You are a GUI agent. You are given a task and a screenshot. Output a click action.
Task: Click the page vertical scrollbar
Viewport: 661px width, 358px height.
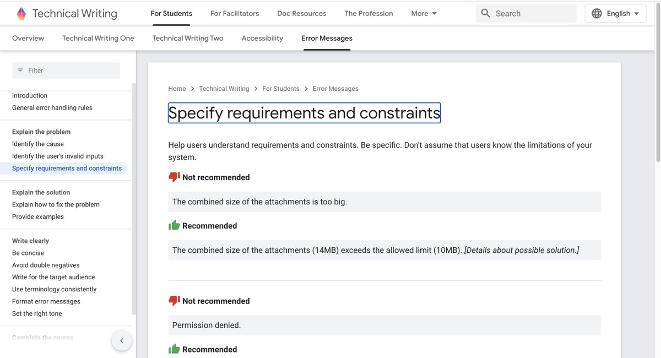[x=658, y=83]
